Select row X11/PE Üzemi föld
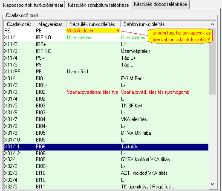This screenshot has width=222, height=191. (x=106, y=72)
